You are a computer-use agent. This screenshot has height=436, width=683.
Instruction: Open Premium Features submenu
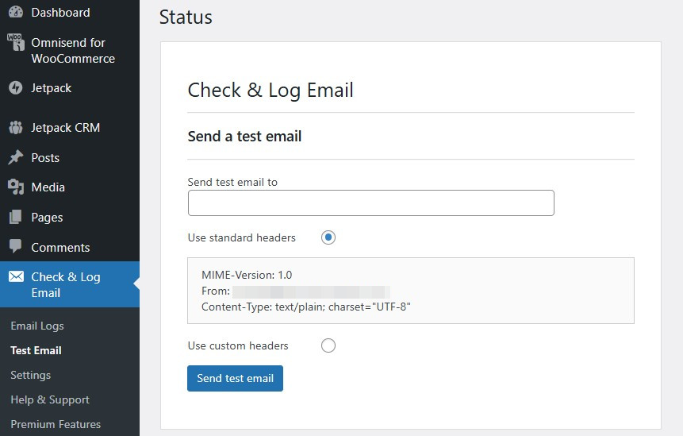(x=56, y=424)
